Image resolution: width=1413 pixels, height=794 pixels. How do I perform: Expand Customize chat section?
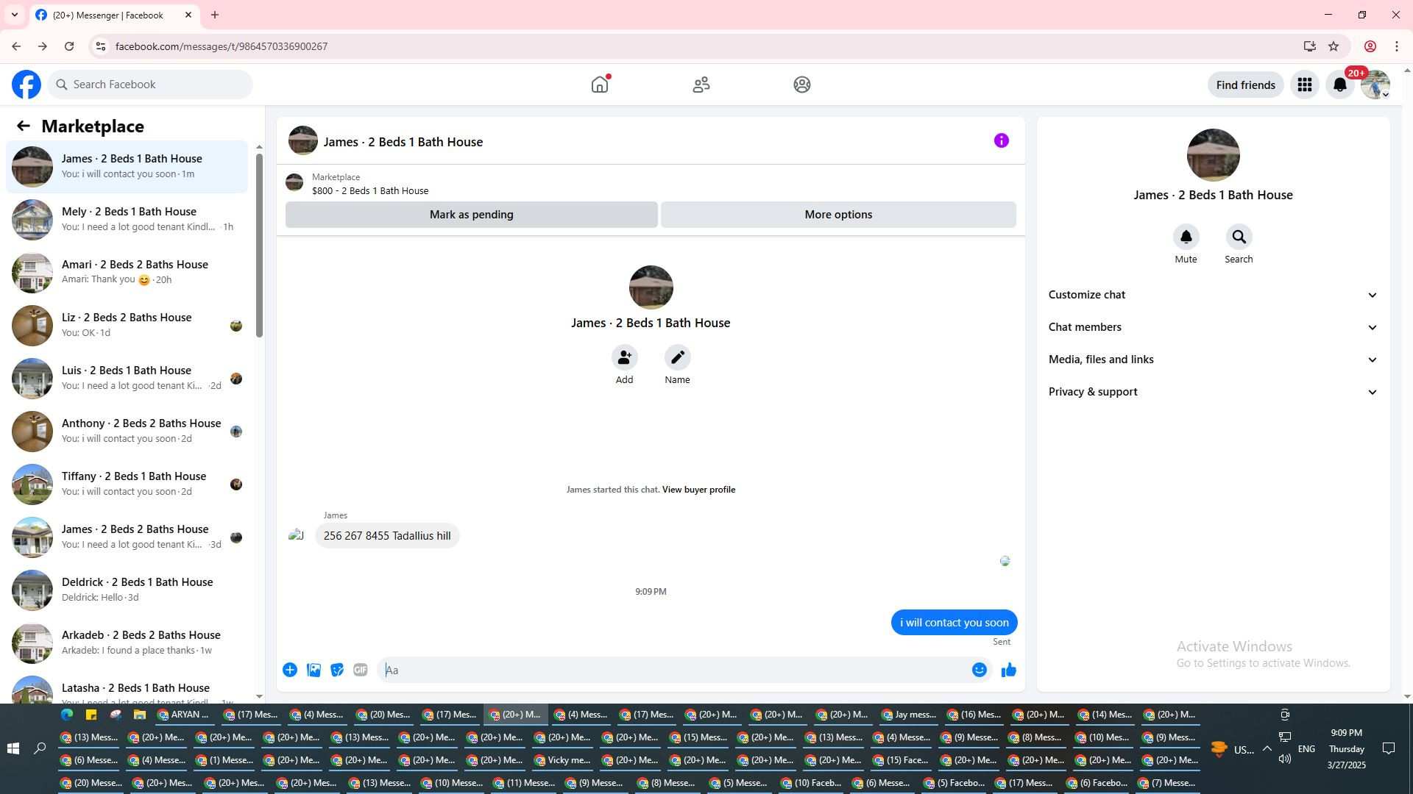(x=1213, y=295)
